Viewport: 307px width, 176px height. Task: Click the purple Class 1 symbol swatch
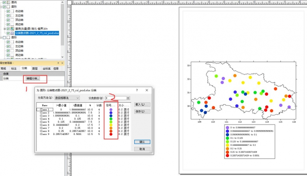click(111, 110)
